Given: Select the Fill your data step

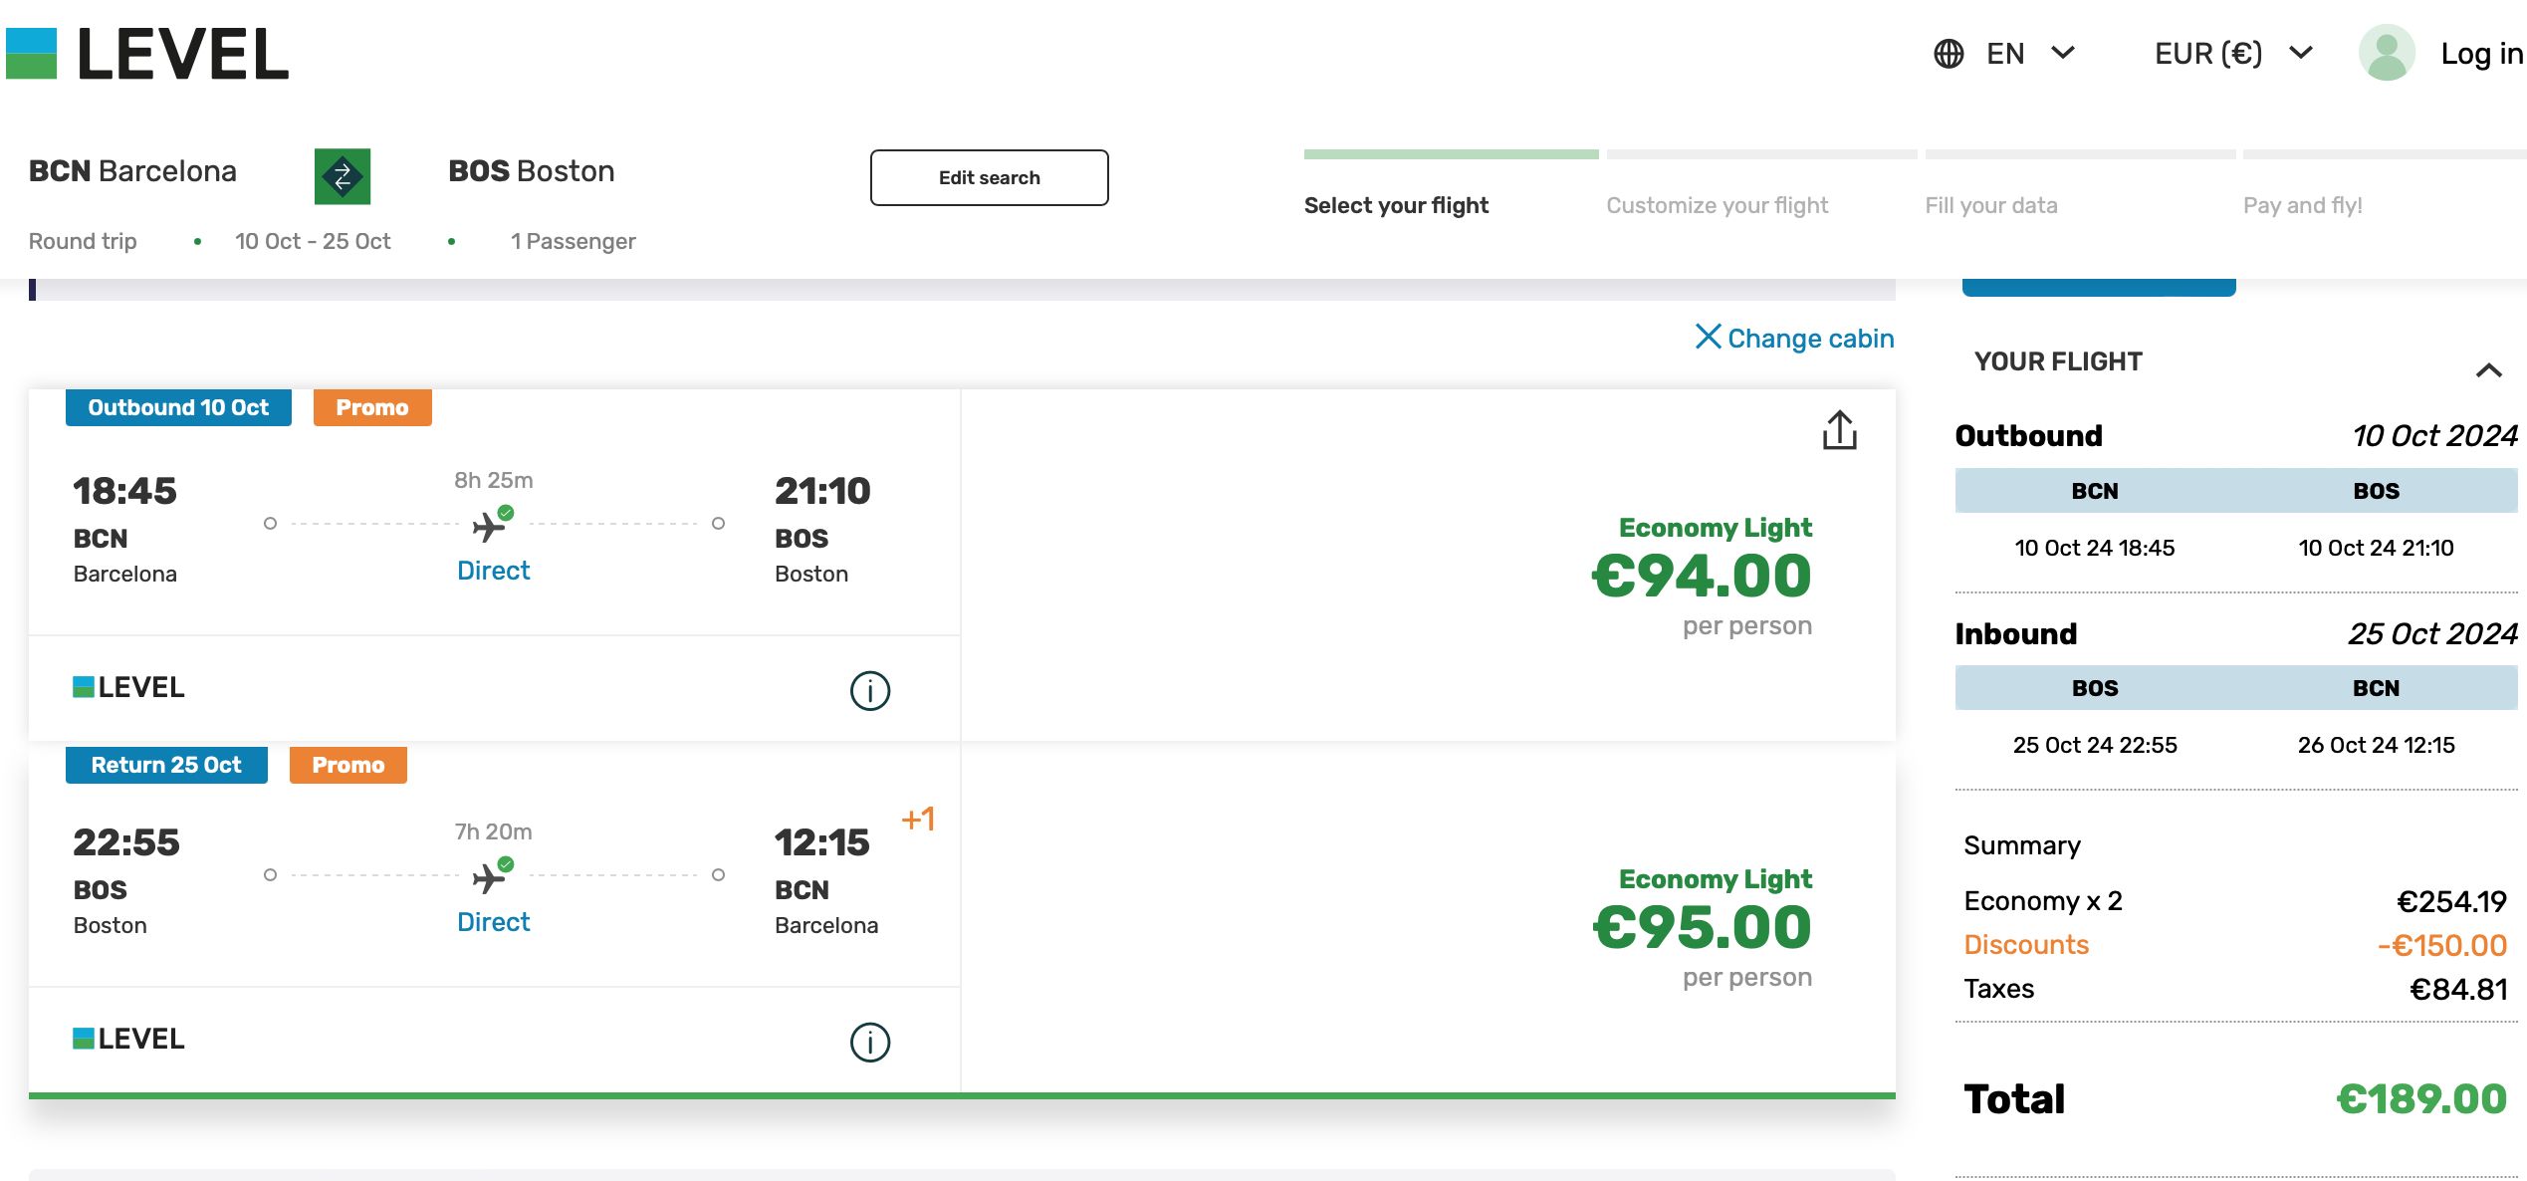Looking at the screenshot, I should tap(1990, 205).
